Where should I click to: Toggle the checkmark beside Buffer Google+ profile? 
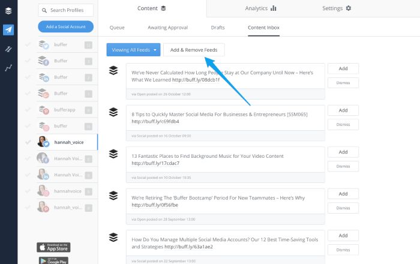point(28,94)
